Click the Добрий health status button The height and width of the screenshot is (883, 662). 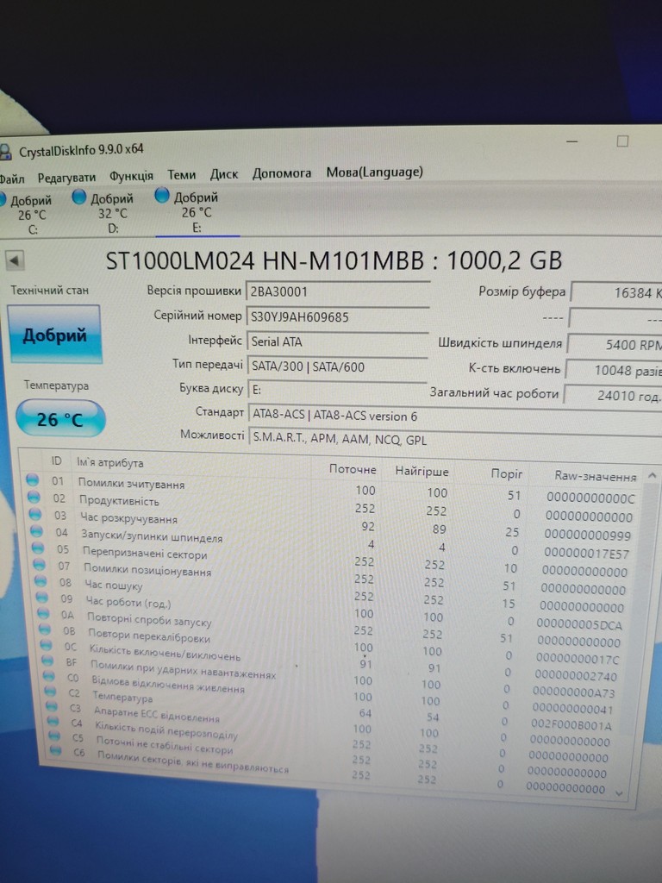click(54, 335)
